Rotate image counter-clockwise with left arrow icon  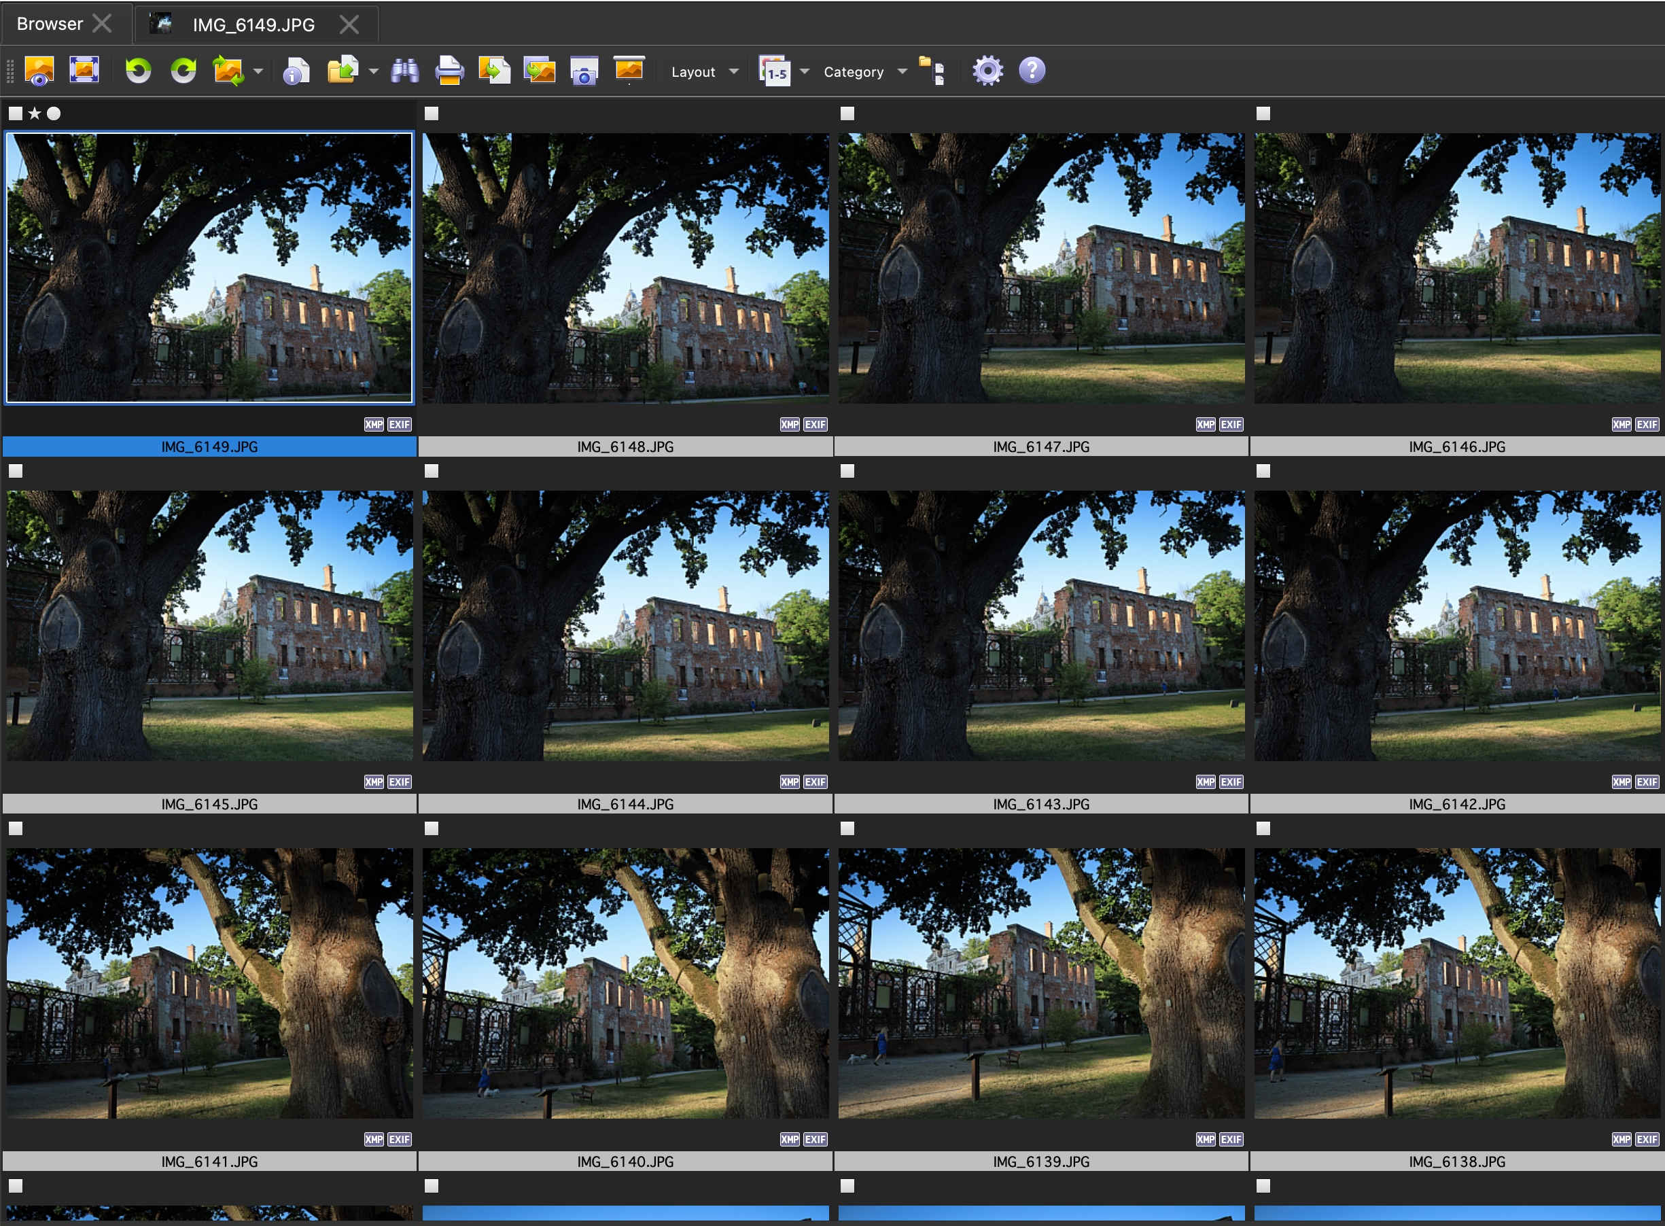click(x=138, y=71)
